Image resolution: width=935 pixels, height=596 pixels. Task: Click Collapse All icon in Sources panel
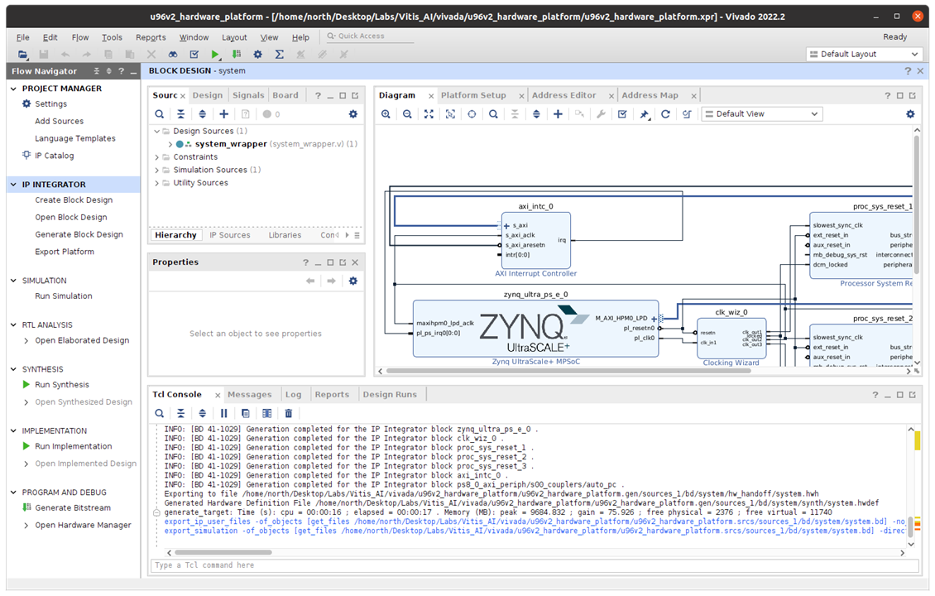pos(180,114)
